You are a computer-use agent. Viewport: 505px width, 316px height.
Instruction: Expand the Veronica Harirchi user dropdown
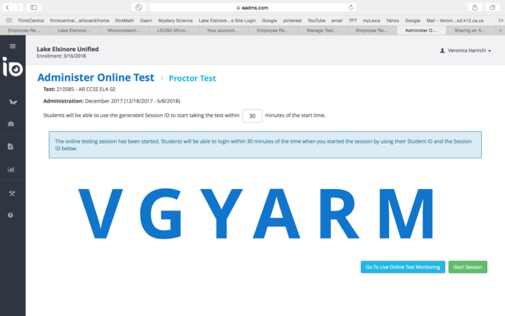(x=465, y=51)
